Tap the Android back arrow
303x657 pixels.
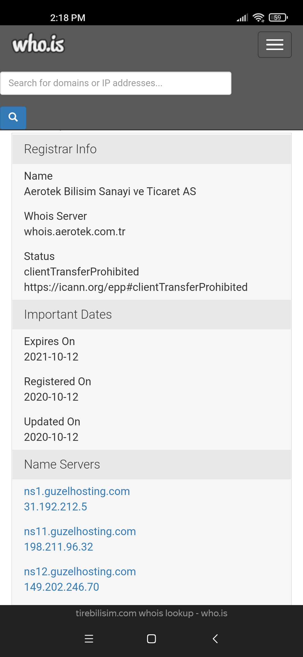point(215,639)
